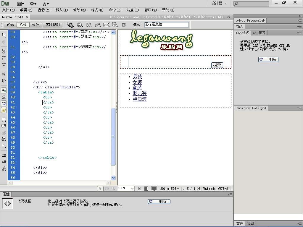The height and width of the screenshot is (227, 303).
Task: Open the 修改(M) menu
Action: coord(79,10)
